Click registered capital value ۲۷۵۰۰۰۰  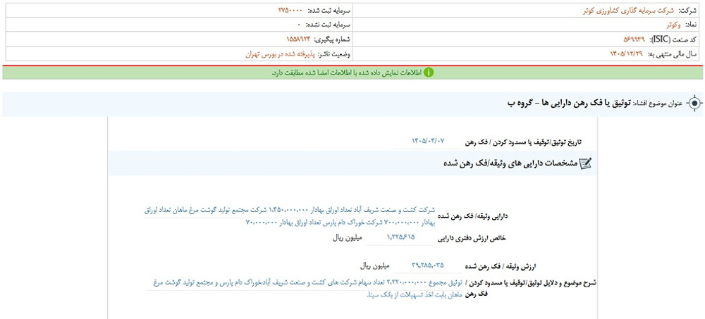(x=290, y=11)
